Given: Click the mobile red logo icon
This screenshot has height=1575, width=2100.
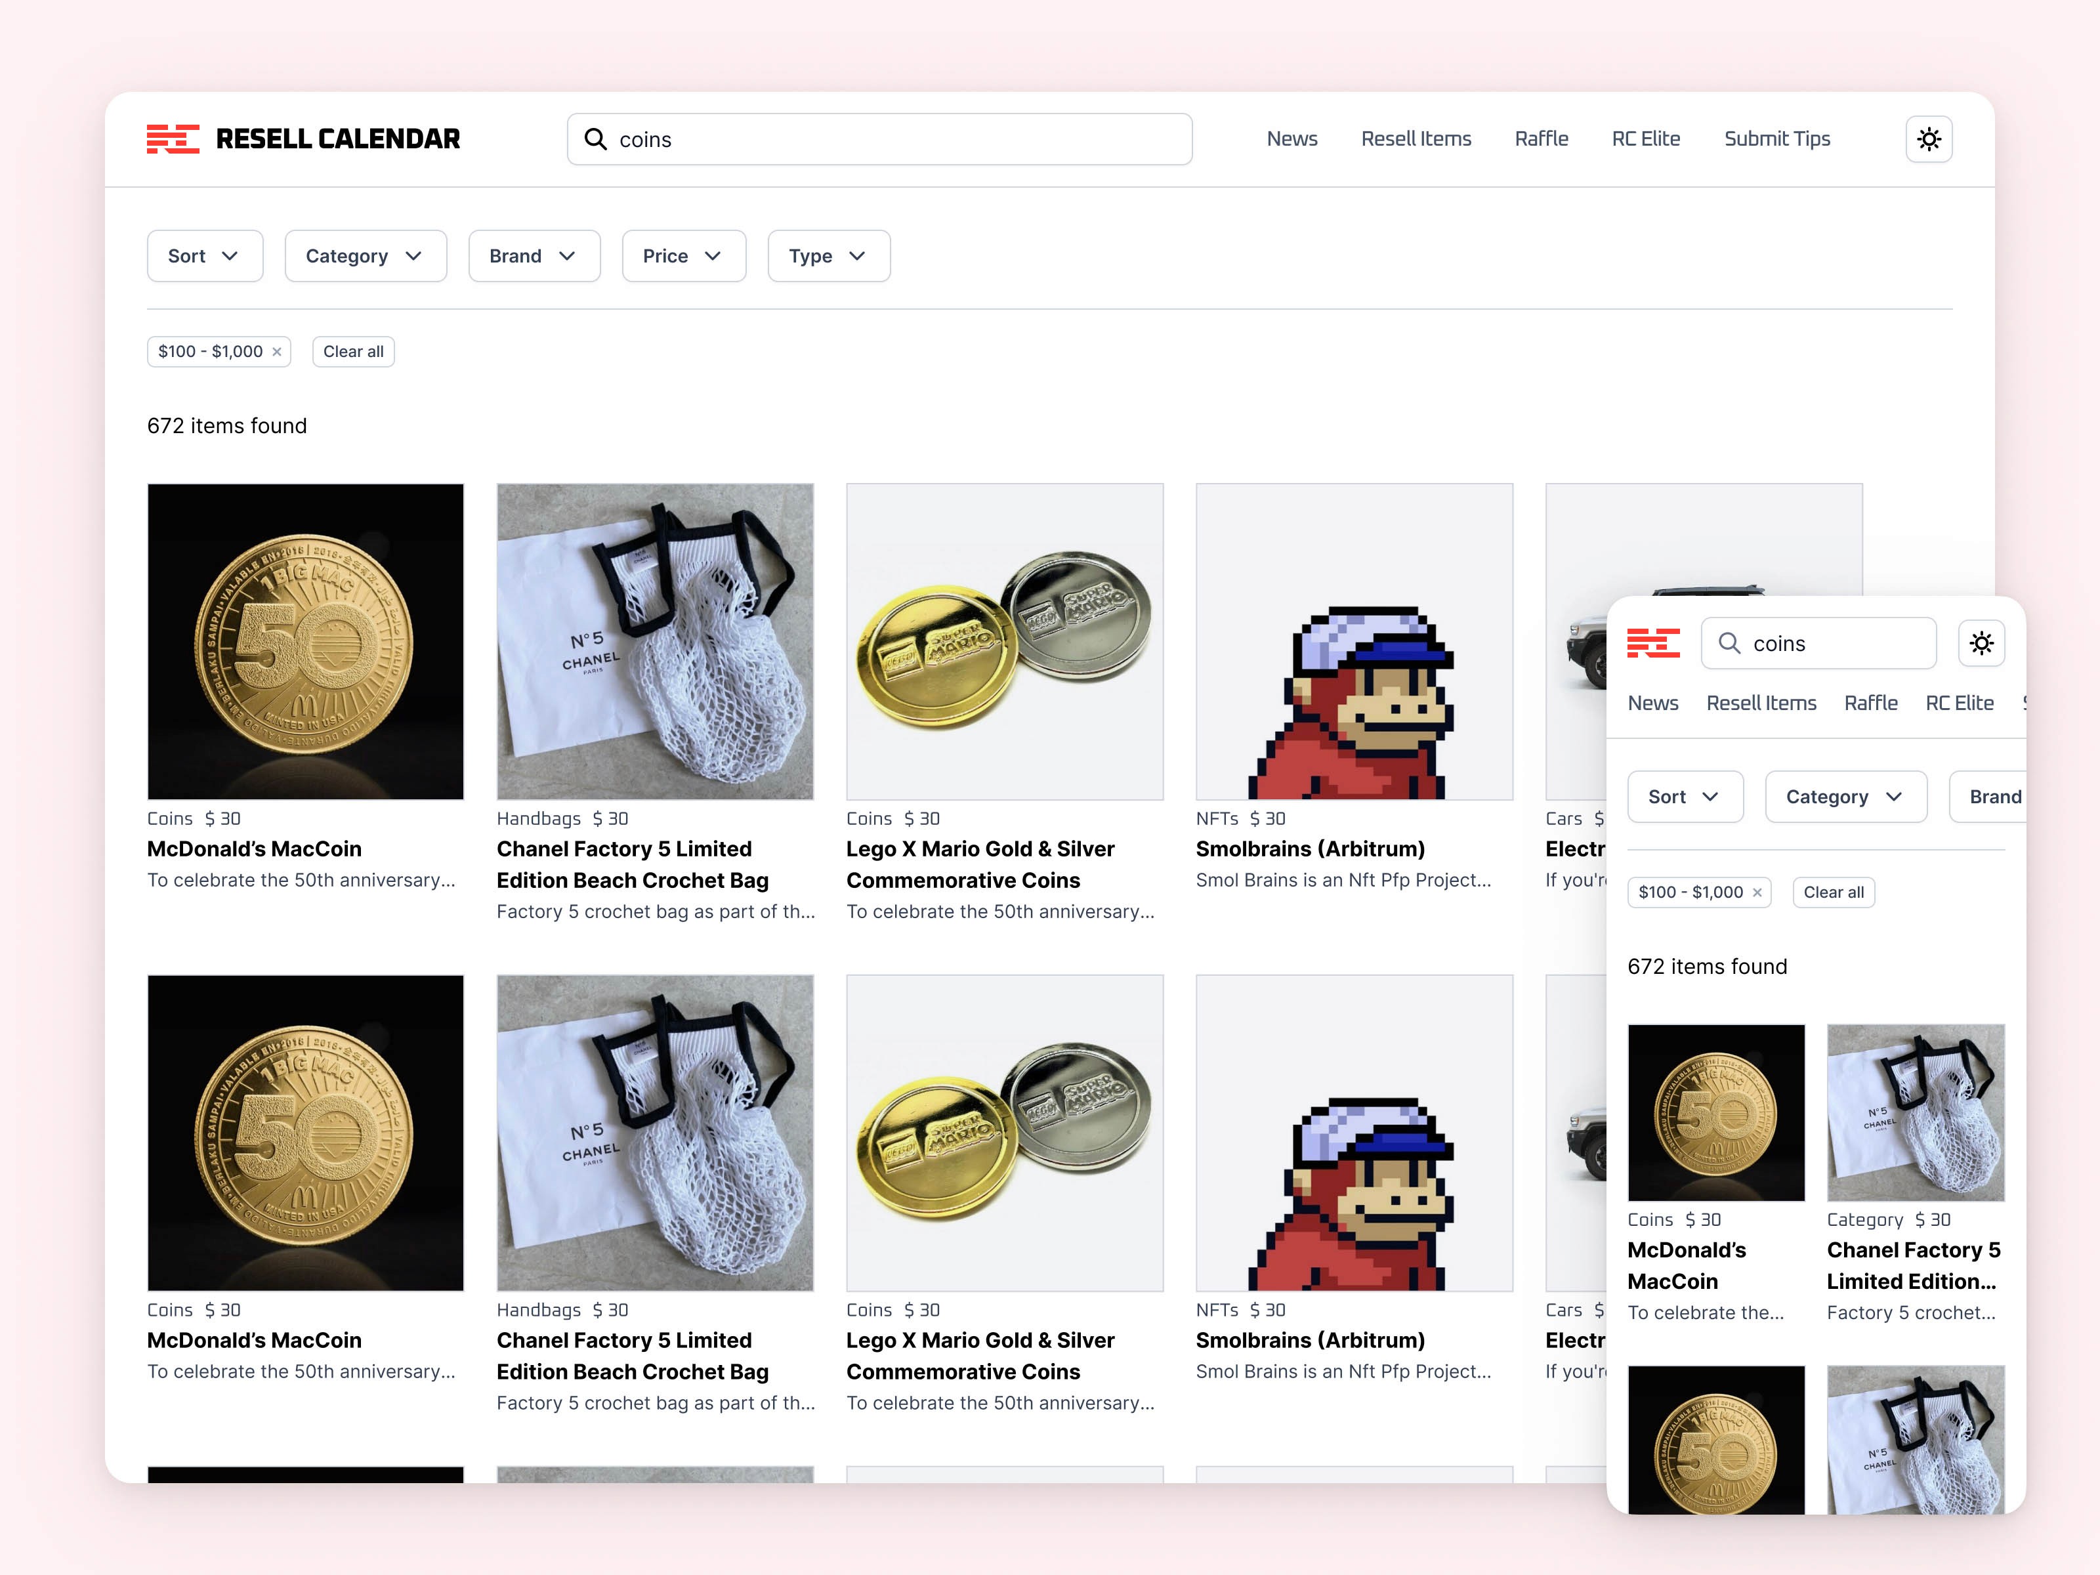Looking at the screenshot, I should point(1653,642).
